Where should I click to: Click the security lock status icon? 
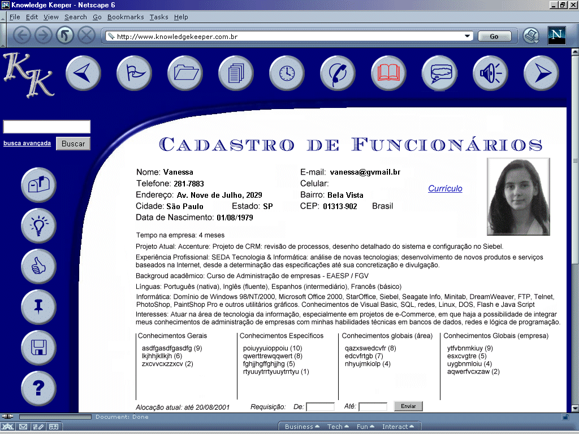[x=565, y=417]
